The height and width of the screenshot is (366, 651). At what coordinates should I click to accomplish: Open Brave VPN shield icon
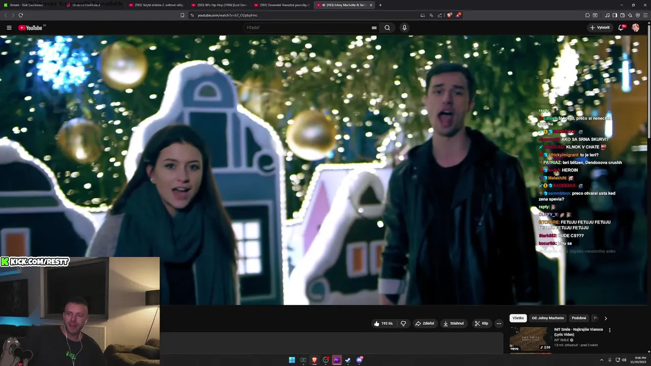pos(638,15)
